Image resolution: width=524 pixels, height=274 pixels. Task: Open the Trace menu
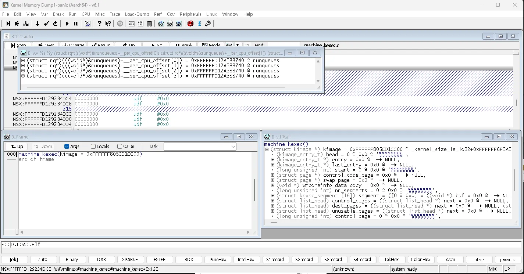pyautogui.click(x=115, y=14)
